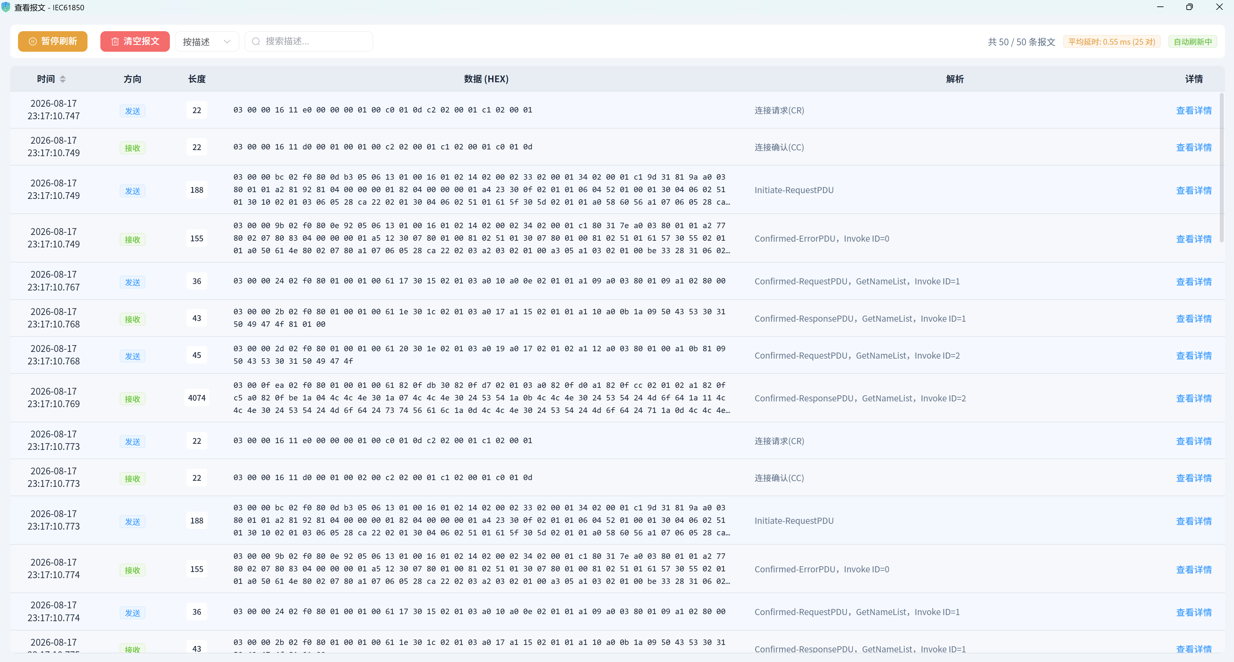This screenshot has height=662, width=1234.
Task: Expand the 按描述 filter dropdown
Action: (207, 42)
